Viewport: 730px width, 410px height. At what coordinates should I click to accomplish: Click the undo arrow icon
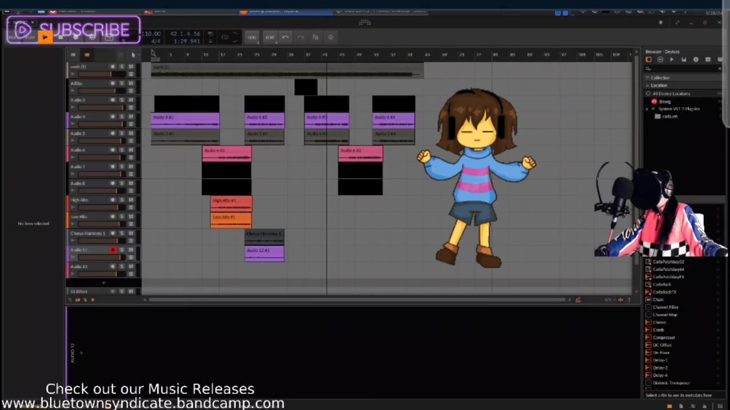point(285,38)
